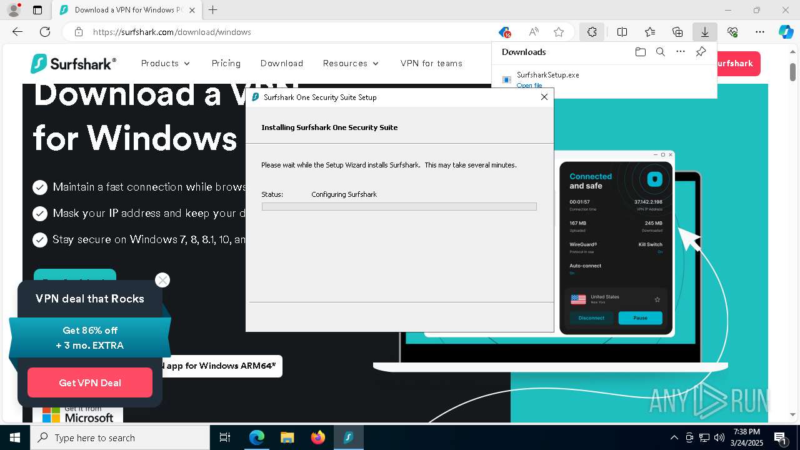Screen dimensions: 800x450
Task: Open Copilot sidebar icon
Action: (x=786, y=32)
